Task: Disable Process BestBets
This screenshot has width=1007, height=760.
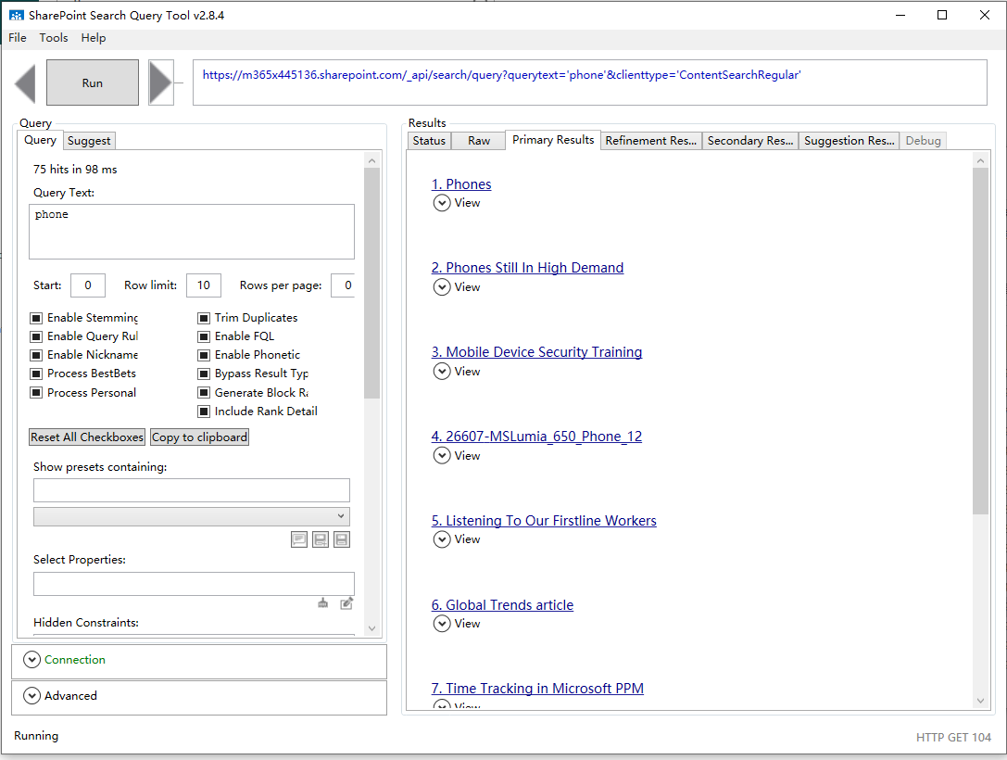Action: tap(36, 374)
